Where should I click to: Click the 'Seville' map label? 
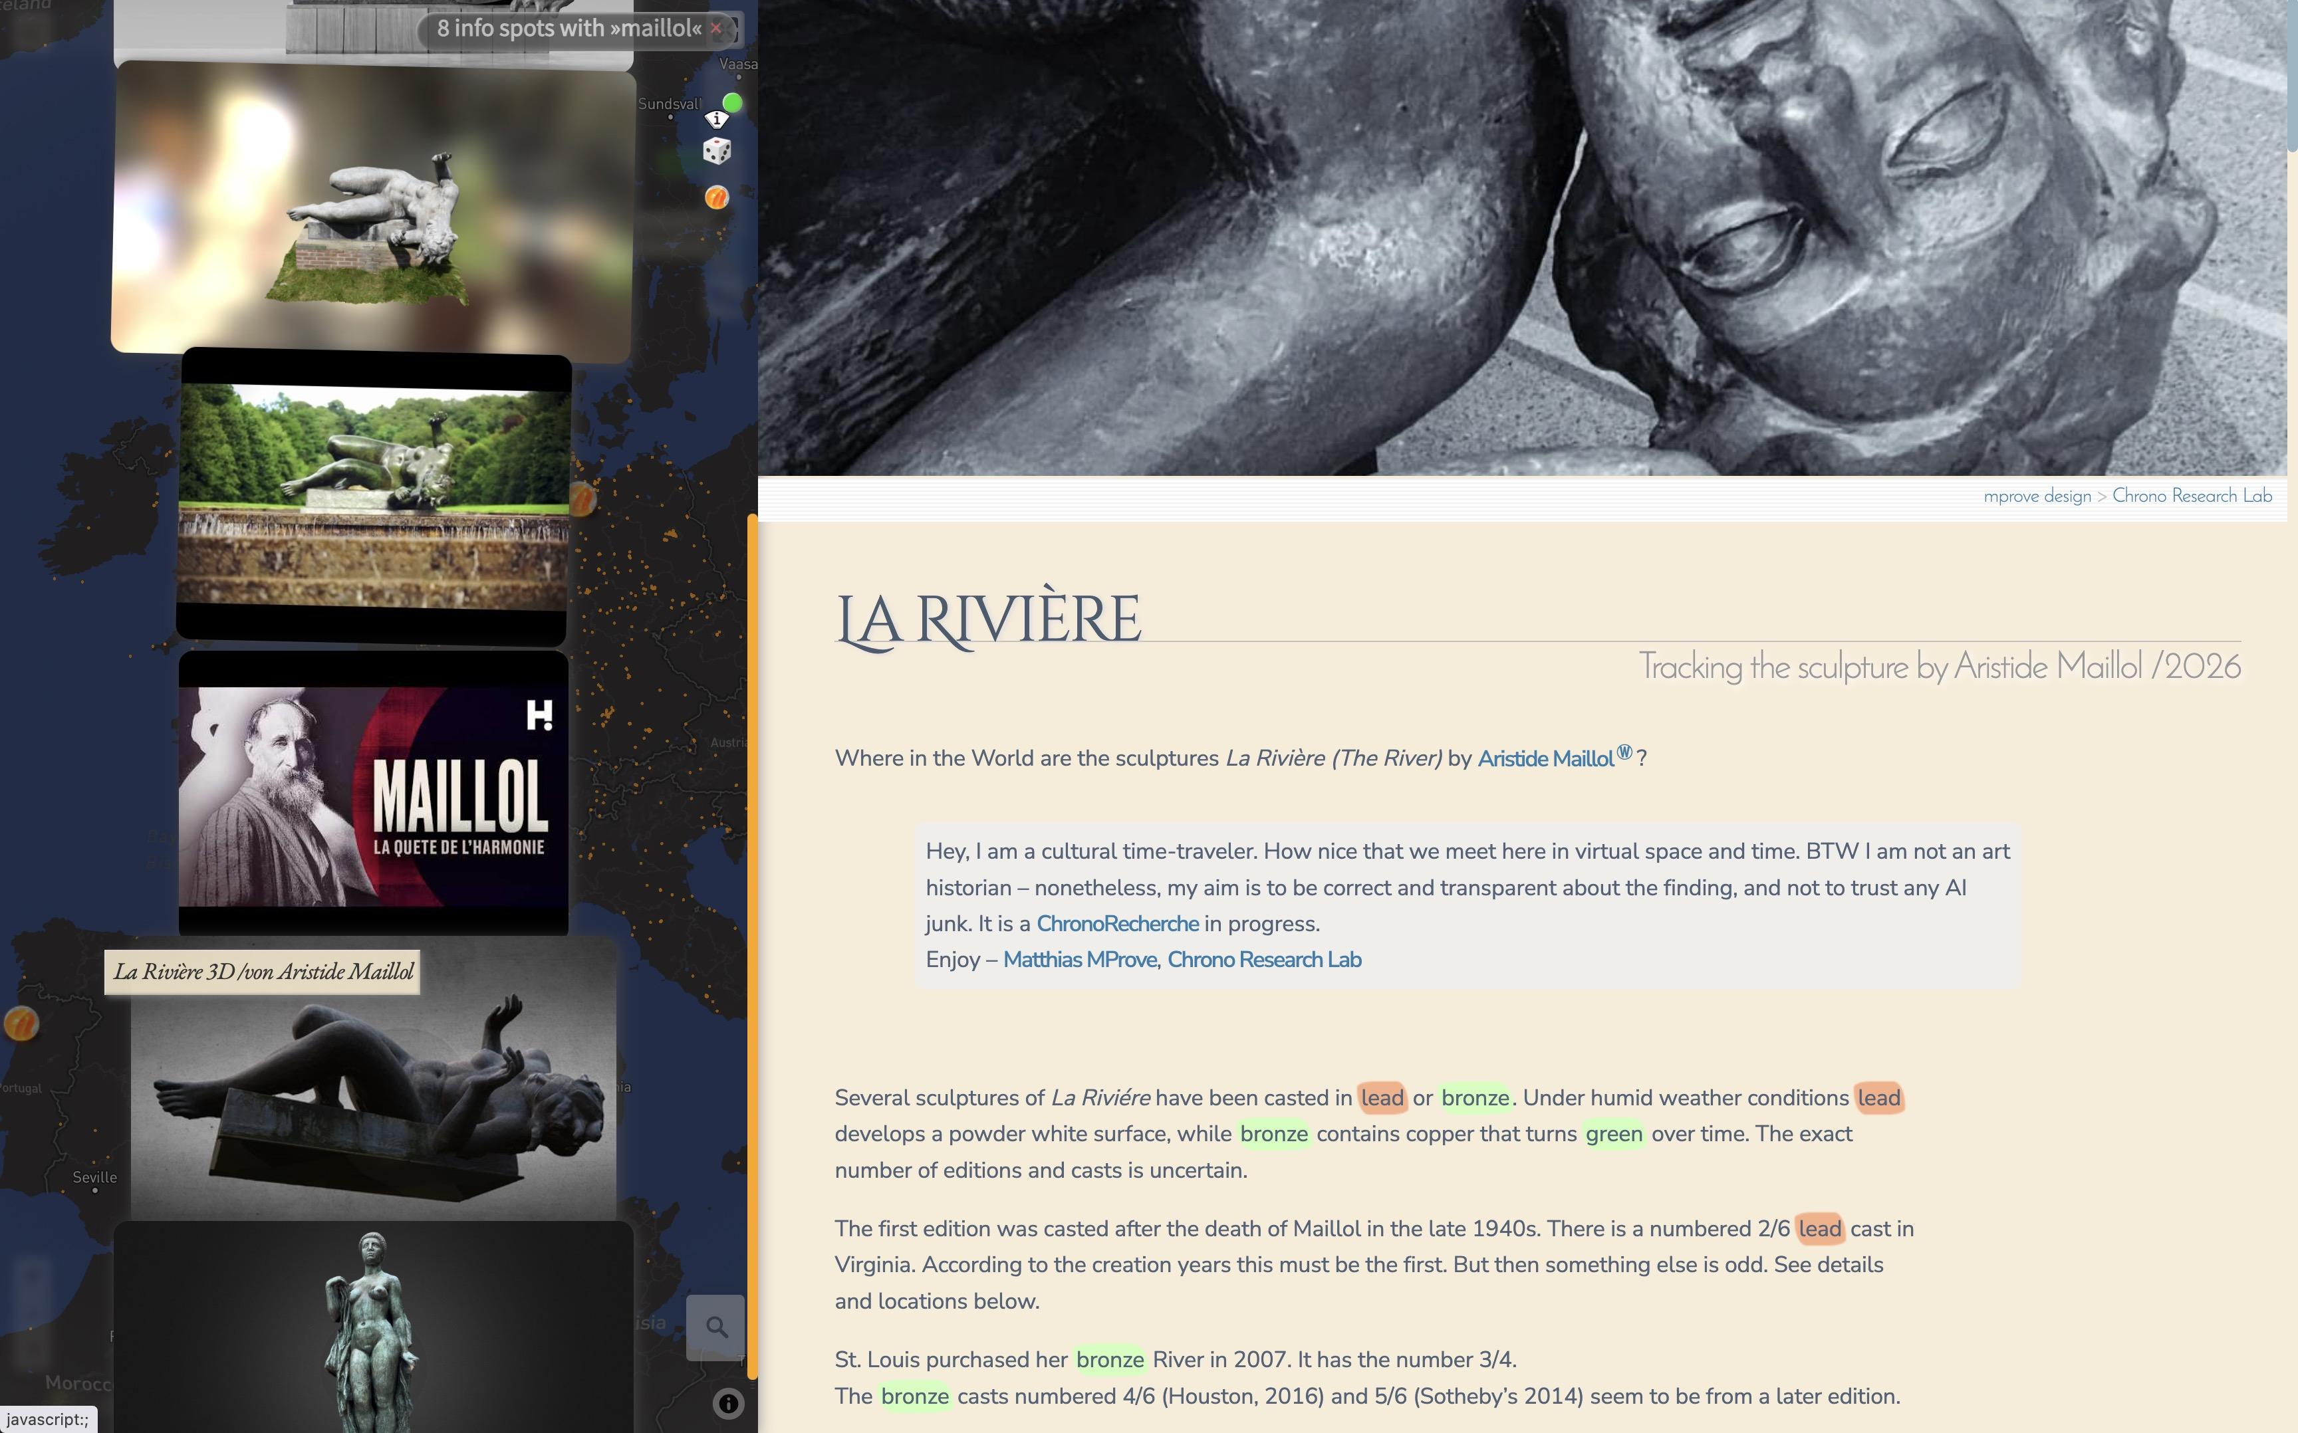95,1177
